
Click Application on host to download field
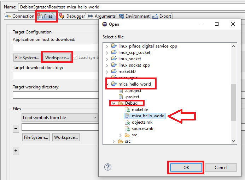click(56, 47)
